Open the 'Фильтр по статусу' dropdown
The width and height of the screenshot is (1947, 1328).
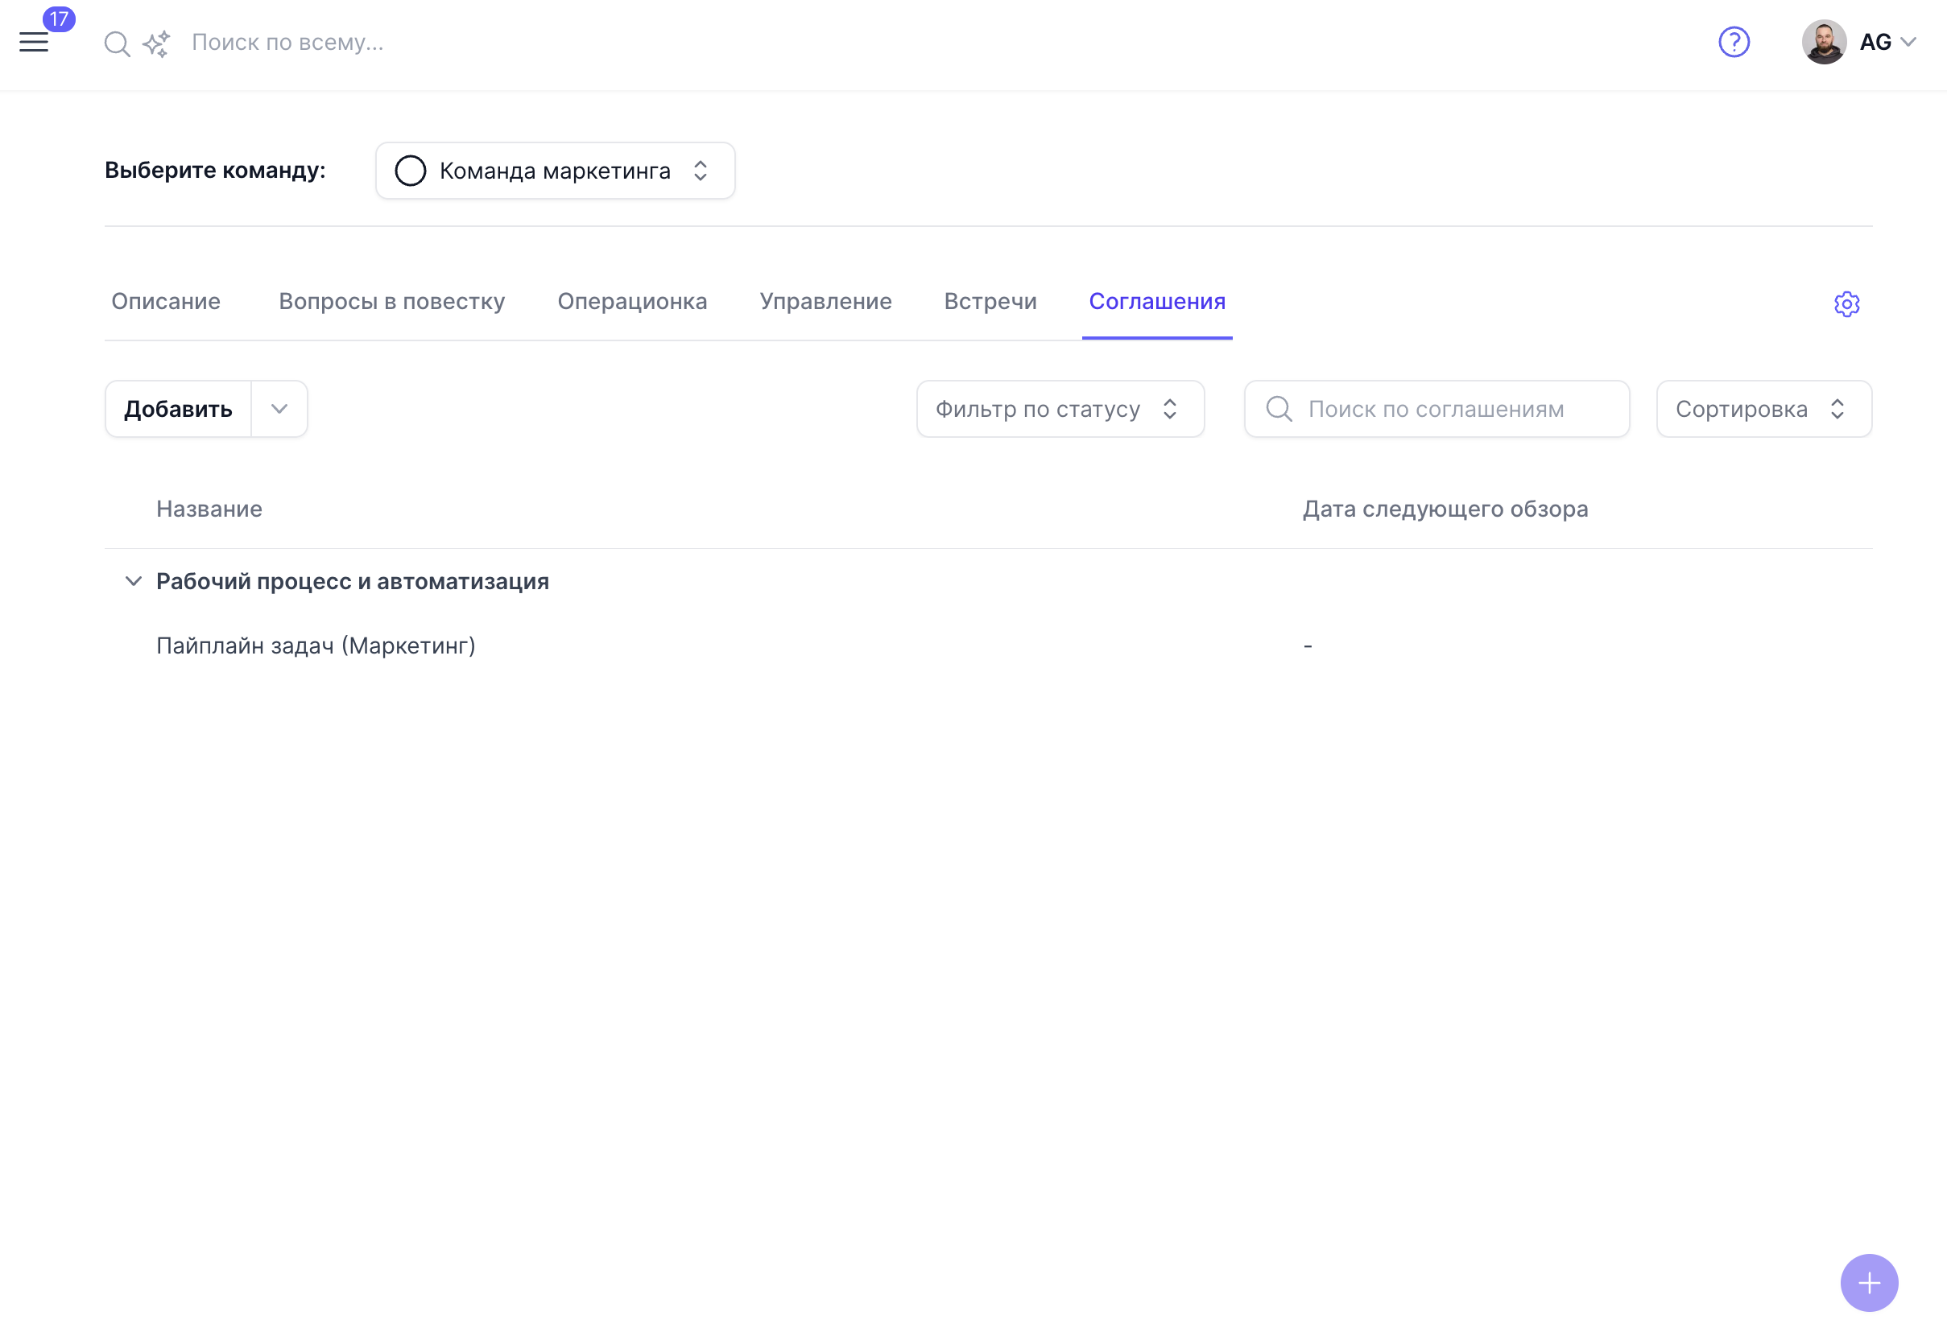tap(1059, 409)
